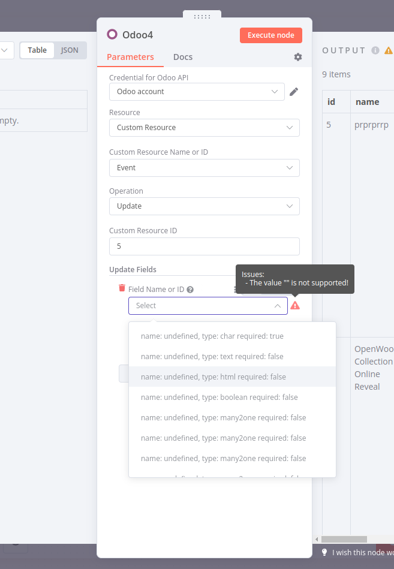Click the OUTPUT info icon
The image size is (394, 569).
pyautogui.click(x=374, y=50)
